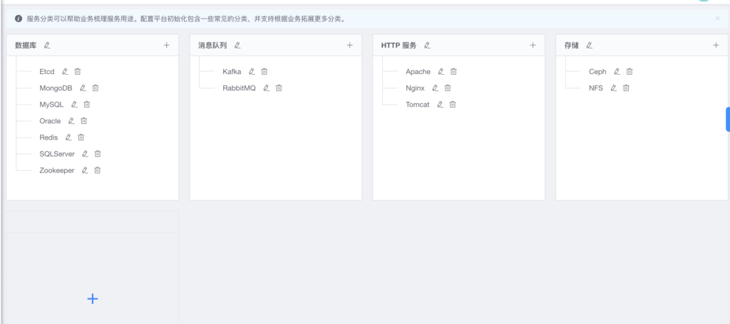Edit the Ceph entry
This screenshot has height=324, width=730.
click(617, 72)
